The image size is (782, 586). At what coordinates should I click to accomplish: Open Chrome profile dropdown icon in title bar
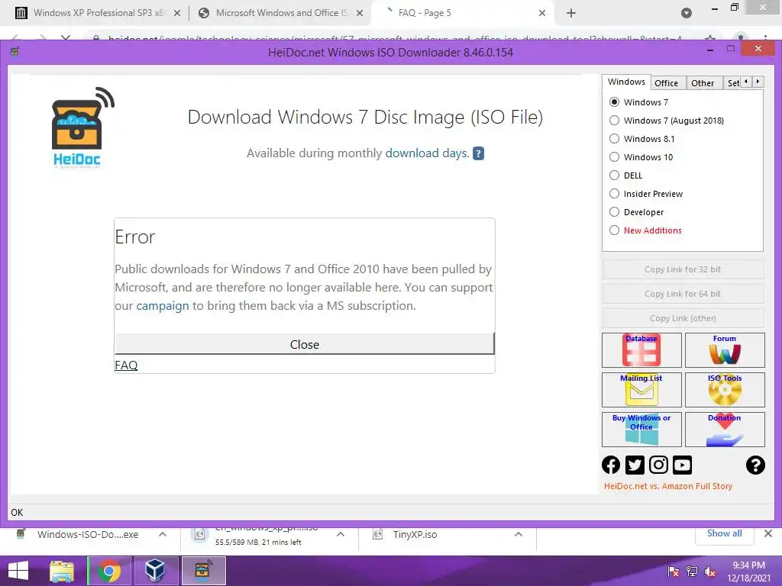point(687,13)
